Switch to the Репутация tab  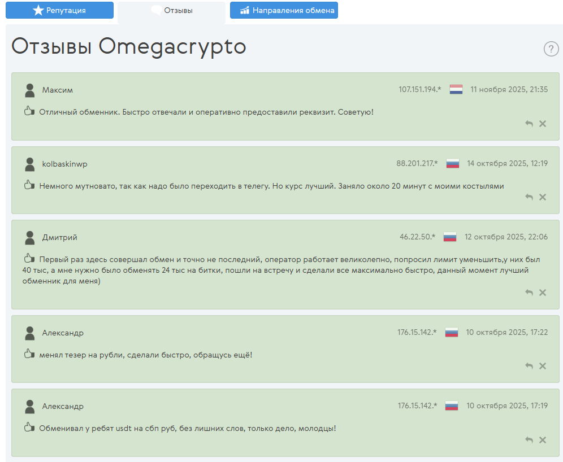[x=59, y=10]
